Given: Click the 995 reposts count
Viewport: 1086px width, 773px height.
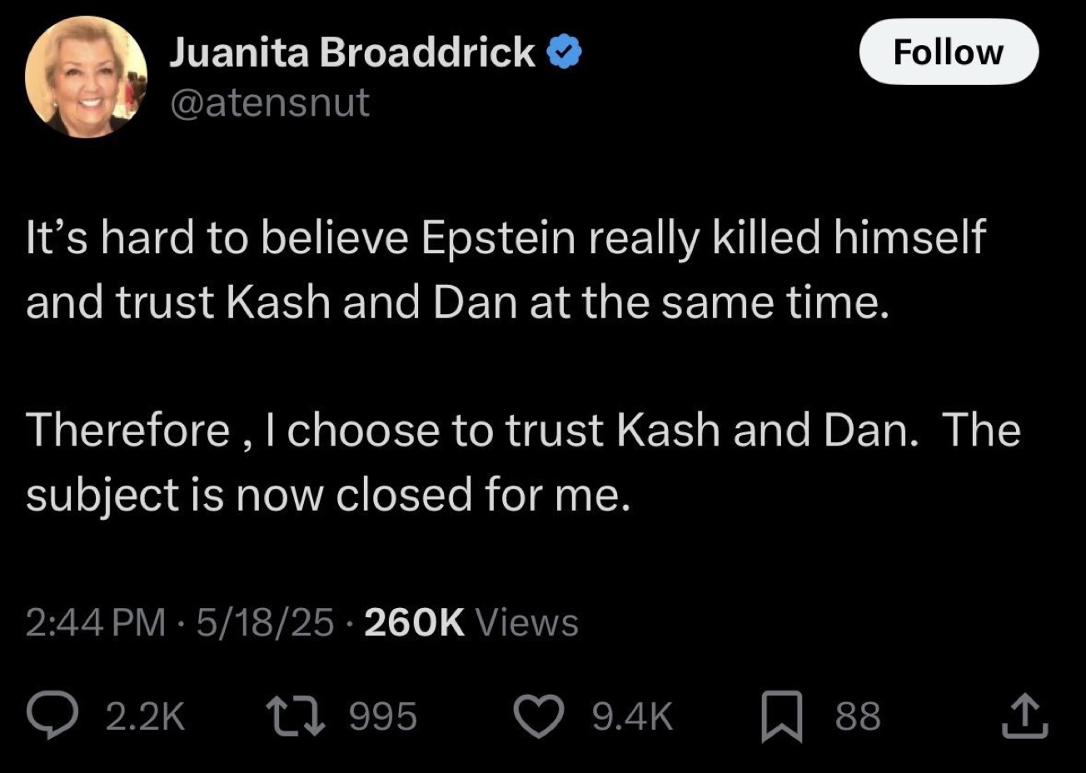Looking at the screenshot, I should (382, 716).
